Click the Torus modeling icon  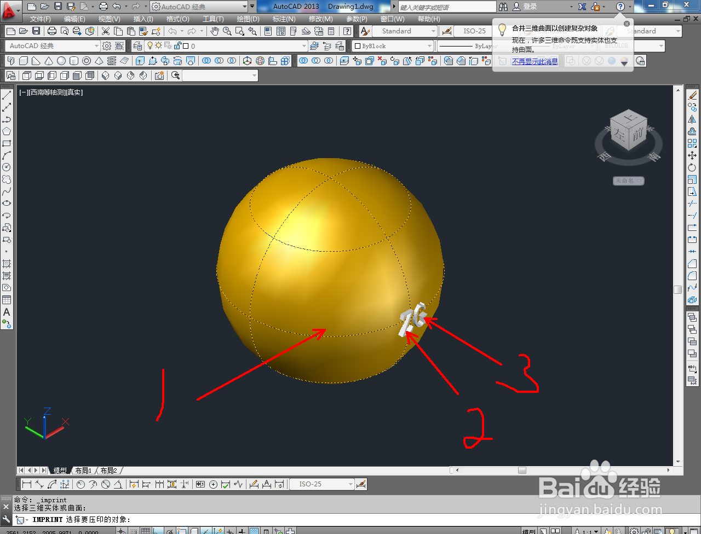[x=87, y=61]
